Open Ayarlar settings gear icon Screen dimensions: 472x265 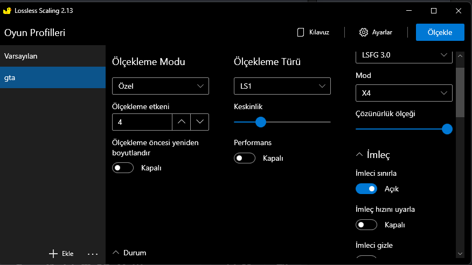364,32
